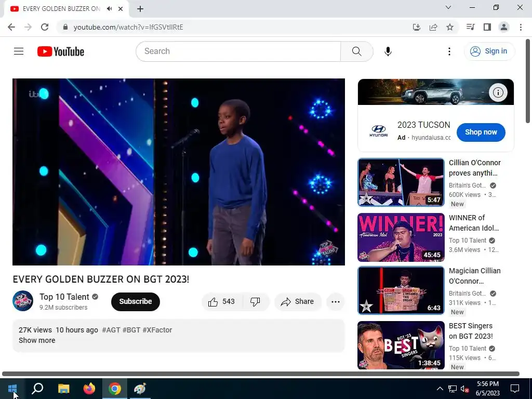Open a new browser tab
This screenshot has width=532, height=399.
click(x=140, y=9)
